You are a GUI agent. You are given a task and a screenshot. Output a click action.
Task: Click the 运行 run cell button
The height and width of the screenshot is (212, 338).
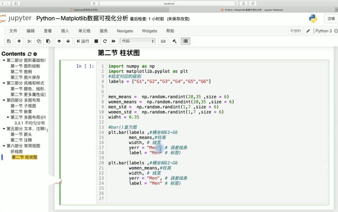(x=83, y=41)
